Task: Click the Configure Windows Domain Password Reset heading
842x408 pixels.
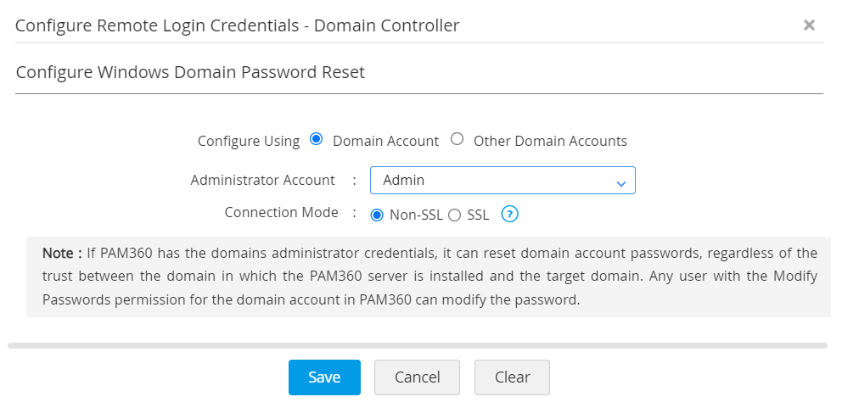Action: (x=190, y=72)
